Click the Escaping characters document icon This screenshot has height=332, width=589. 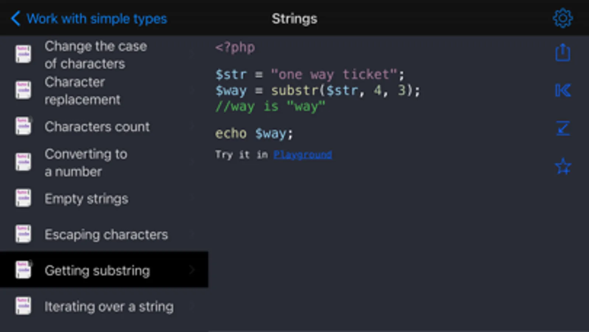(x=23, y=234)
